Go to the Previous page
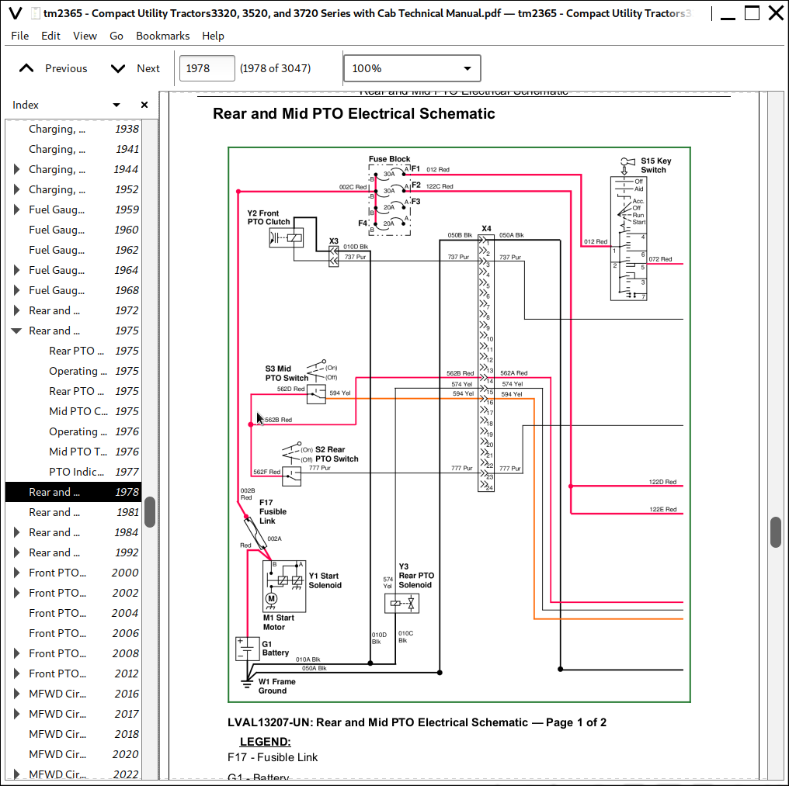Viewport: 789px width, 786px height. (54, 68)
